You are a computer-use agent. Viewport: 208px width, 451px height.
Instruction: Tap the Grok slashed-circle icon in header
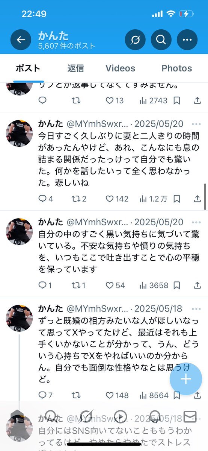(135, 40)
